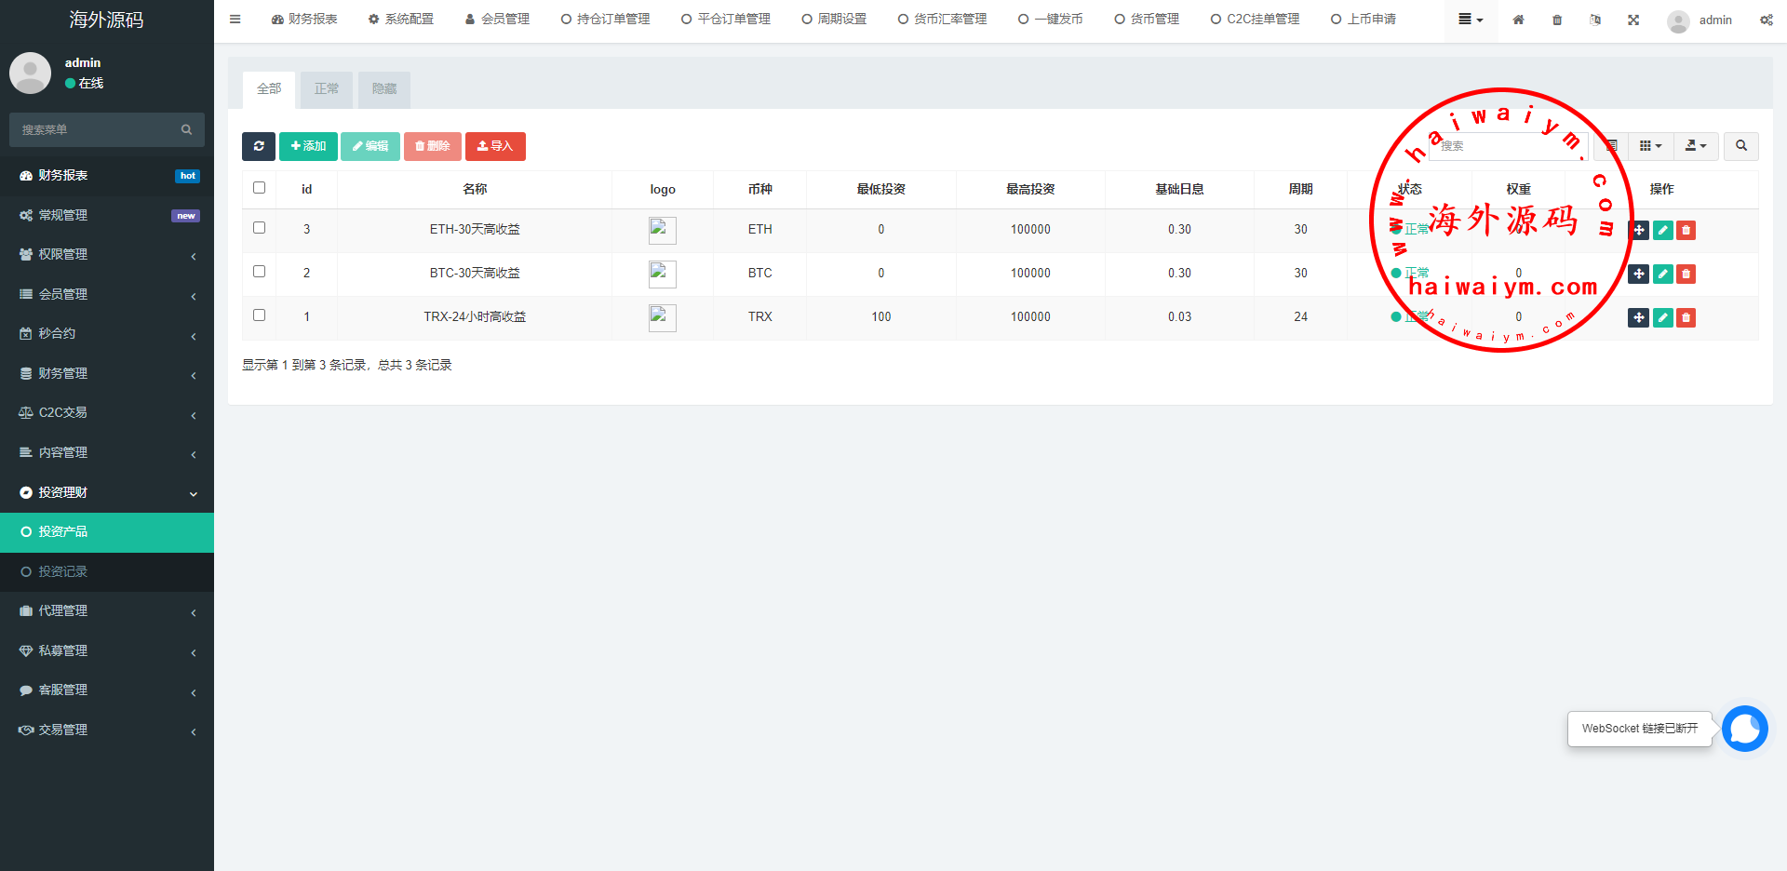Open the 会员管理 top navigation tab
Viewport: 1787px width, 871px height.
click(497, 20)
